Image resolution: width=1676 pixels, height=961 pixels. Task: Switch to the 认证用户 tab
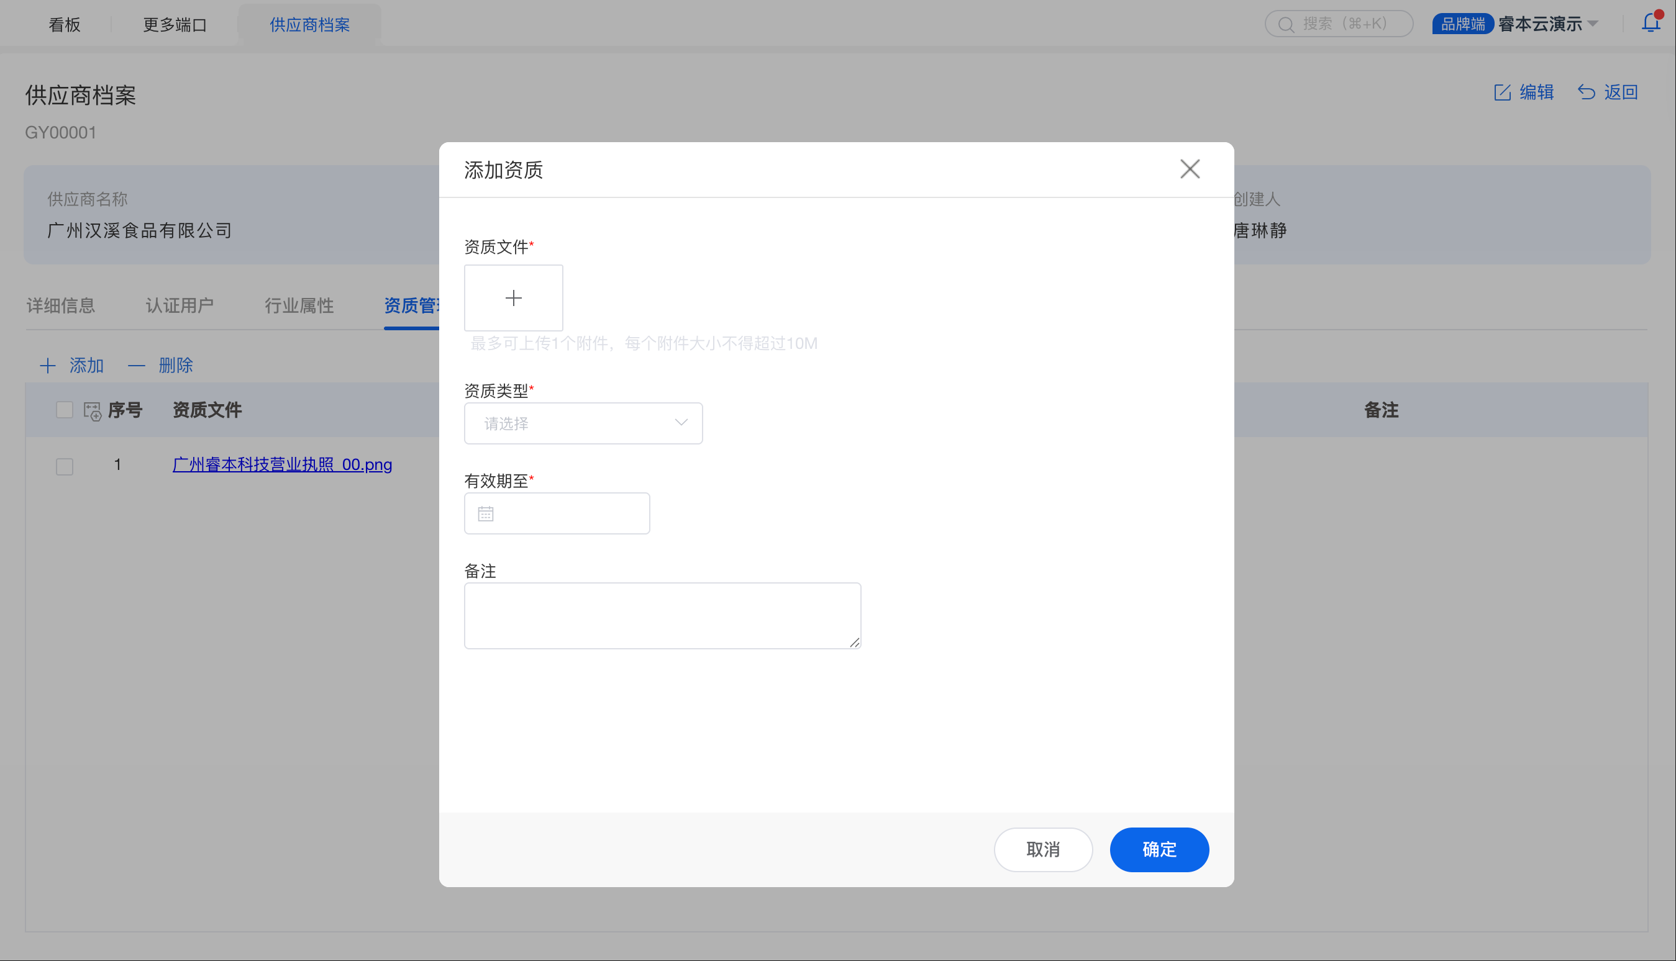[180, 305]
